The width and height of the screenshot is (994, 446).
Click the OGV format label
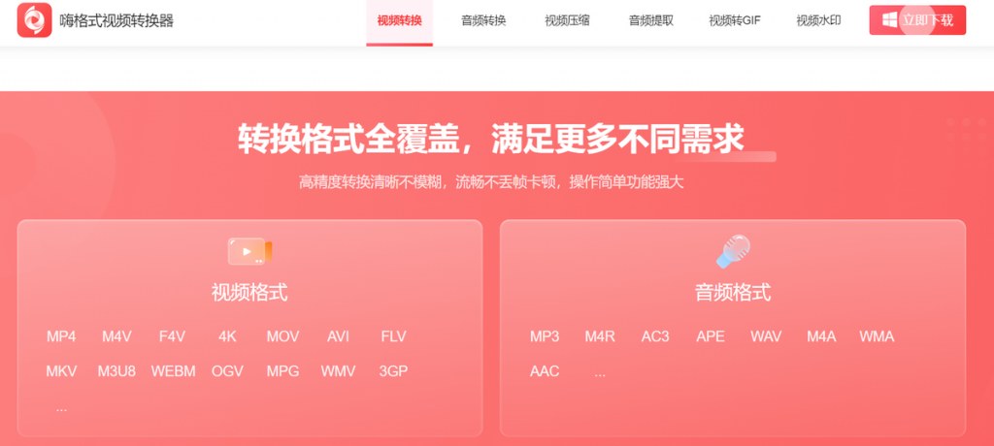tap(227, 371)
